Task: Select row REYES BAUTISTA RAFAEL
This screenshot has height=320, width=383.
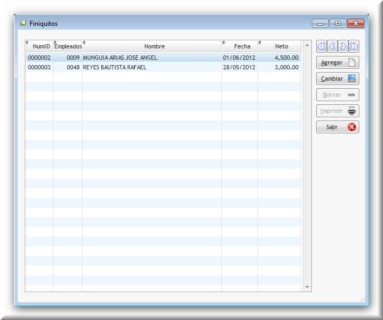Action: tap(163, 67)
